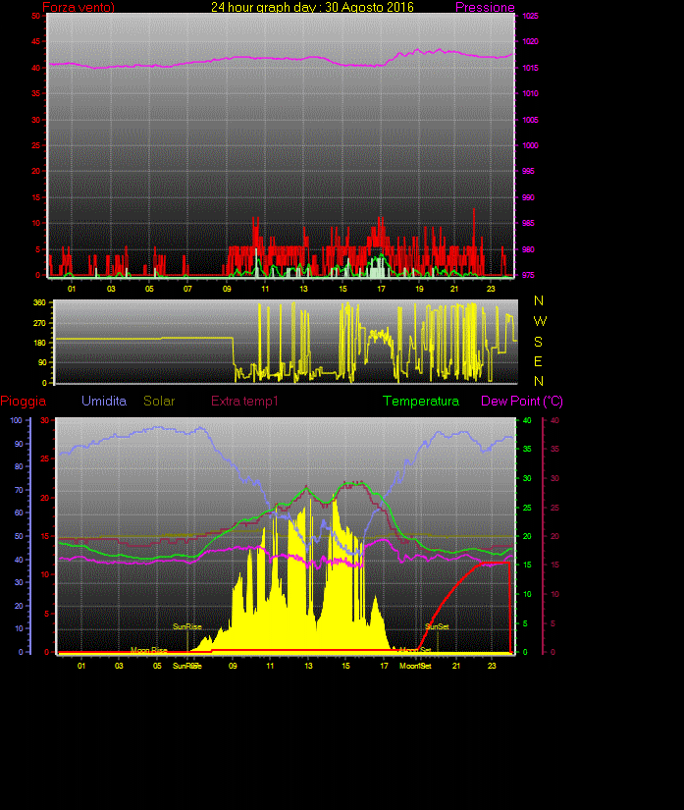Click the "S" compass label beside the direction graph

tap(538, 342)
